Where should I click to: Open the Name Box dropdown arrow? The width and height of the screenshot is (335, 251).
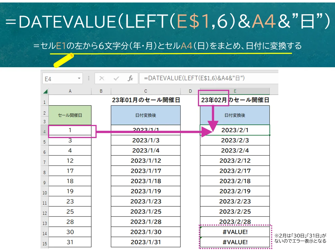click(78, 78)
